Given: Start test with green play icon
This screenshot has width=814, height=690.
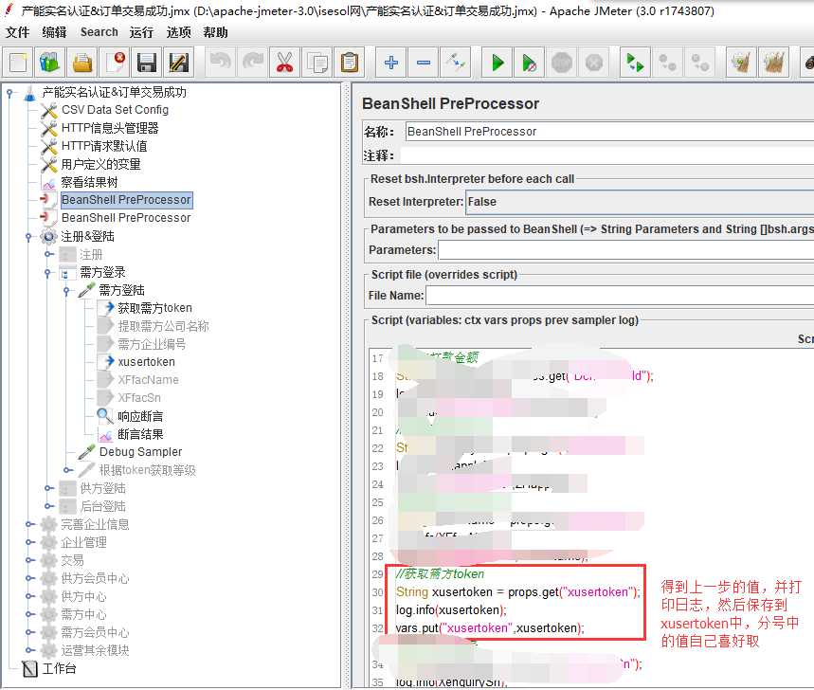Looking at the screenshot, I should pyautogui.click(x=497, y=63).
